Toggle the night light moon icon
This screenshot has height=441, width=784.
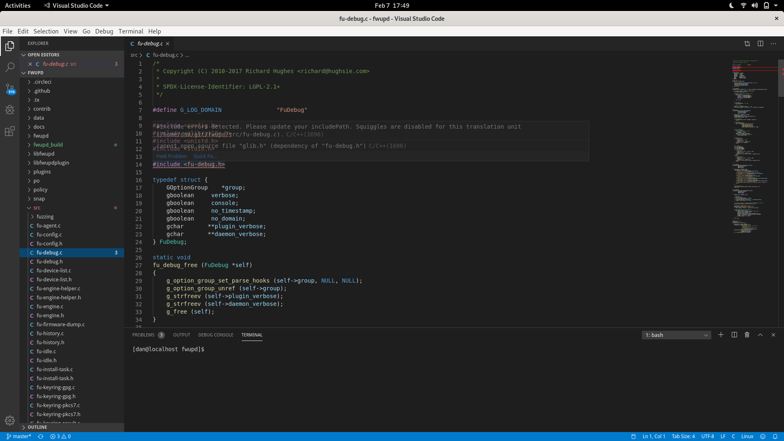[731, 5]
